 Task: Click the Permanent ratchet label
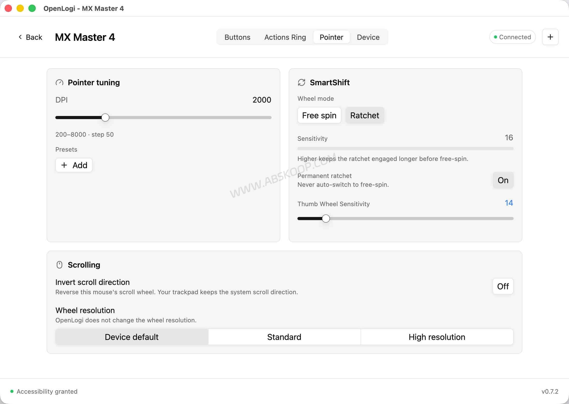tap(324, 176)
